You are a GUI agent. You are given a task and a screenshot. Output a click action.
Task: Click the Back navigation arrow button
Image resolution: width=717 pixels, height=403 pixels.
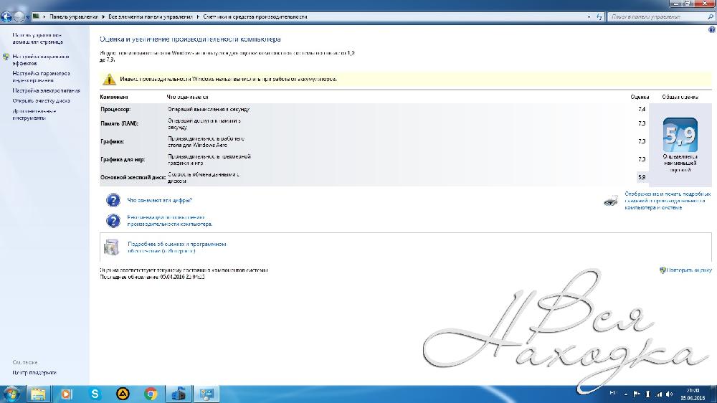[6, 16]
